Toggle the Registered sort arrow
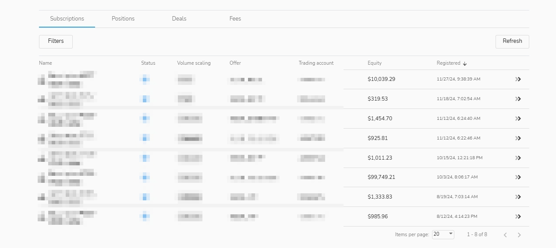556x248 pixels. [x=465, y=63]
